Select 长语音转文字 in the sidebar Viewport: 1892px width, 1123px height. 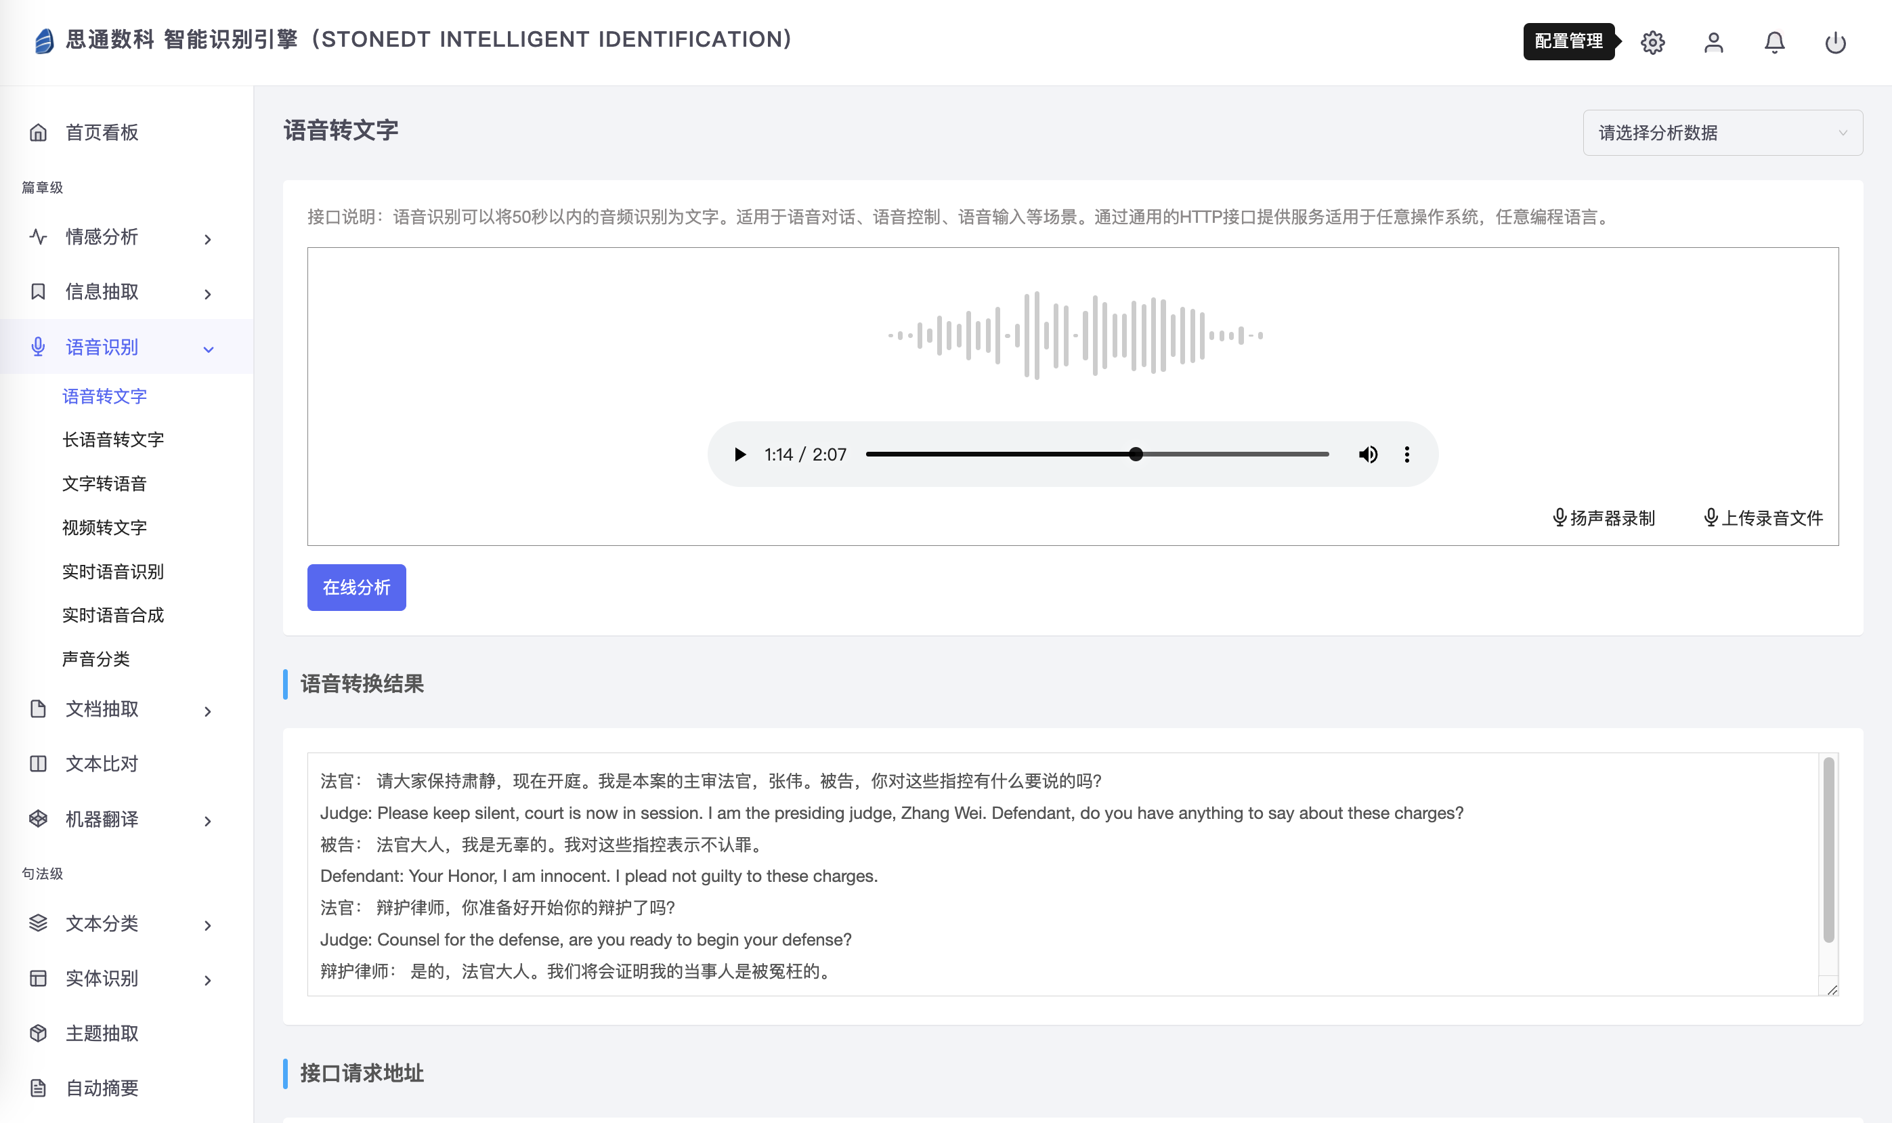click(x=114, y=440)
